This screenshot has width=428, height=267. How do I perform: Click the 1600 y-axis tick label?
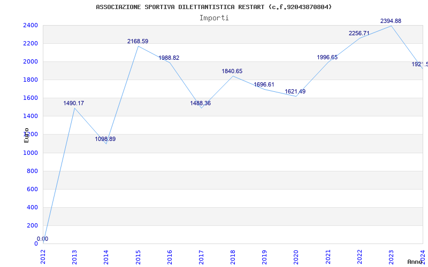click(x=31, y=98)
